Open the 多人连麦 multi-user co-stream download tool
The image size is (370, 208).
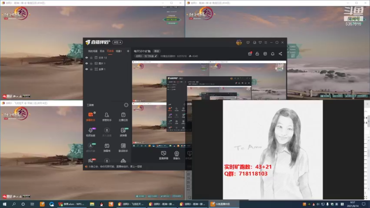(107, 132)
